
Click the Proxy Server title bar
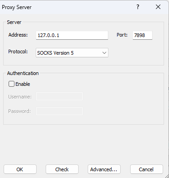coord(68,7)
